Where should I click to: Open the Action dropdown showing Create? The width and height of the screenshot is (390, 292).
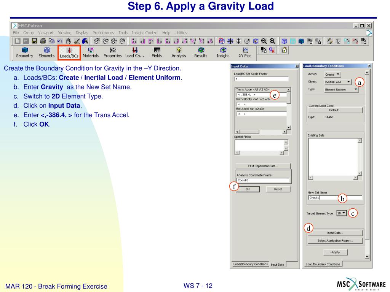click(332, 74)
